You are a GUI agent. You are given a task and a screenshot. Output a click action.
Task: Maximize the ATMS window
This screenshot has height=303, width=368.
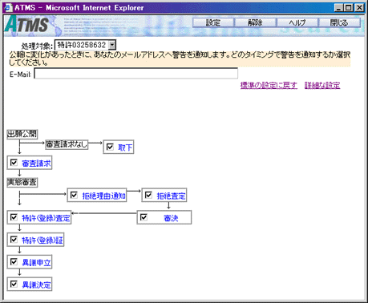348,8
